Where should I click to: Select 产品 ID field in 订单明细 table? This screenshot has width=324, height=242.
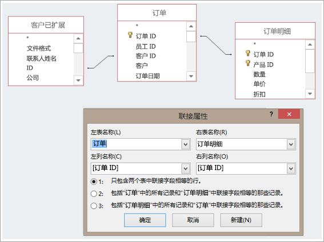click(x=263, y=64)
